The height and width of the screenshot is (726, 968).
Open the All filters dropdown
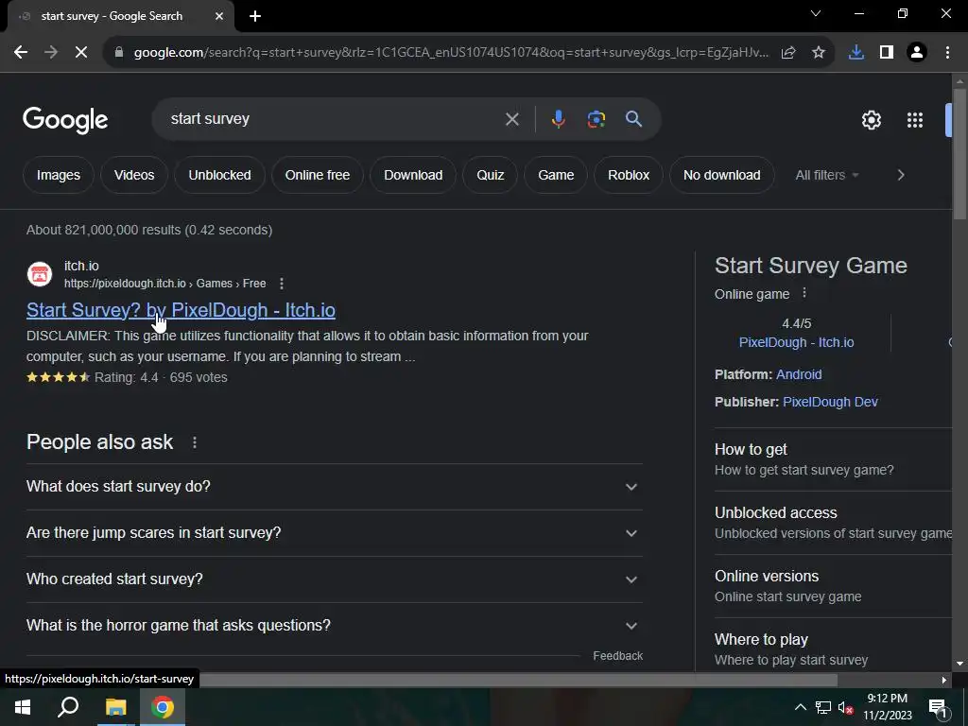click(x=826, y=175)
